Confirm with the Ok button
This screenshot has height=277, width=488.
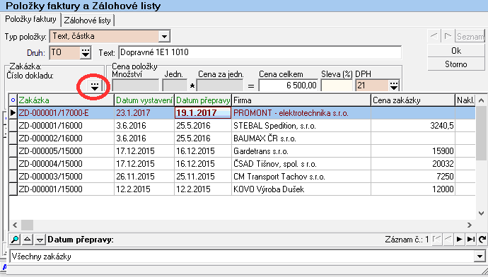tap(456, 51)
